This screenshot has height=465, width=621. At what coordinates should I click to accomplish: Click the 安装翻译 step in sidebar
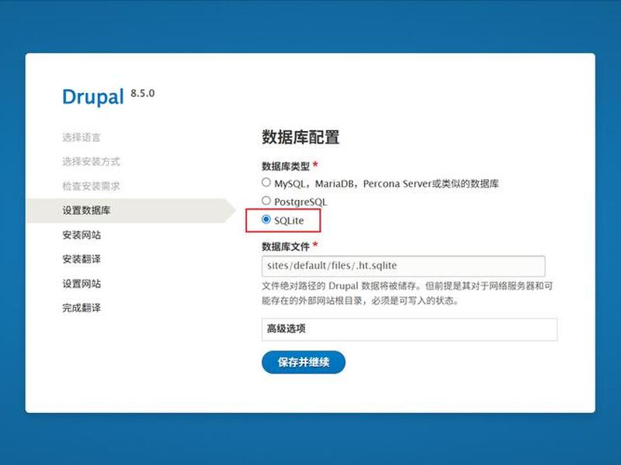(82, 259)
